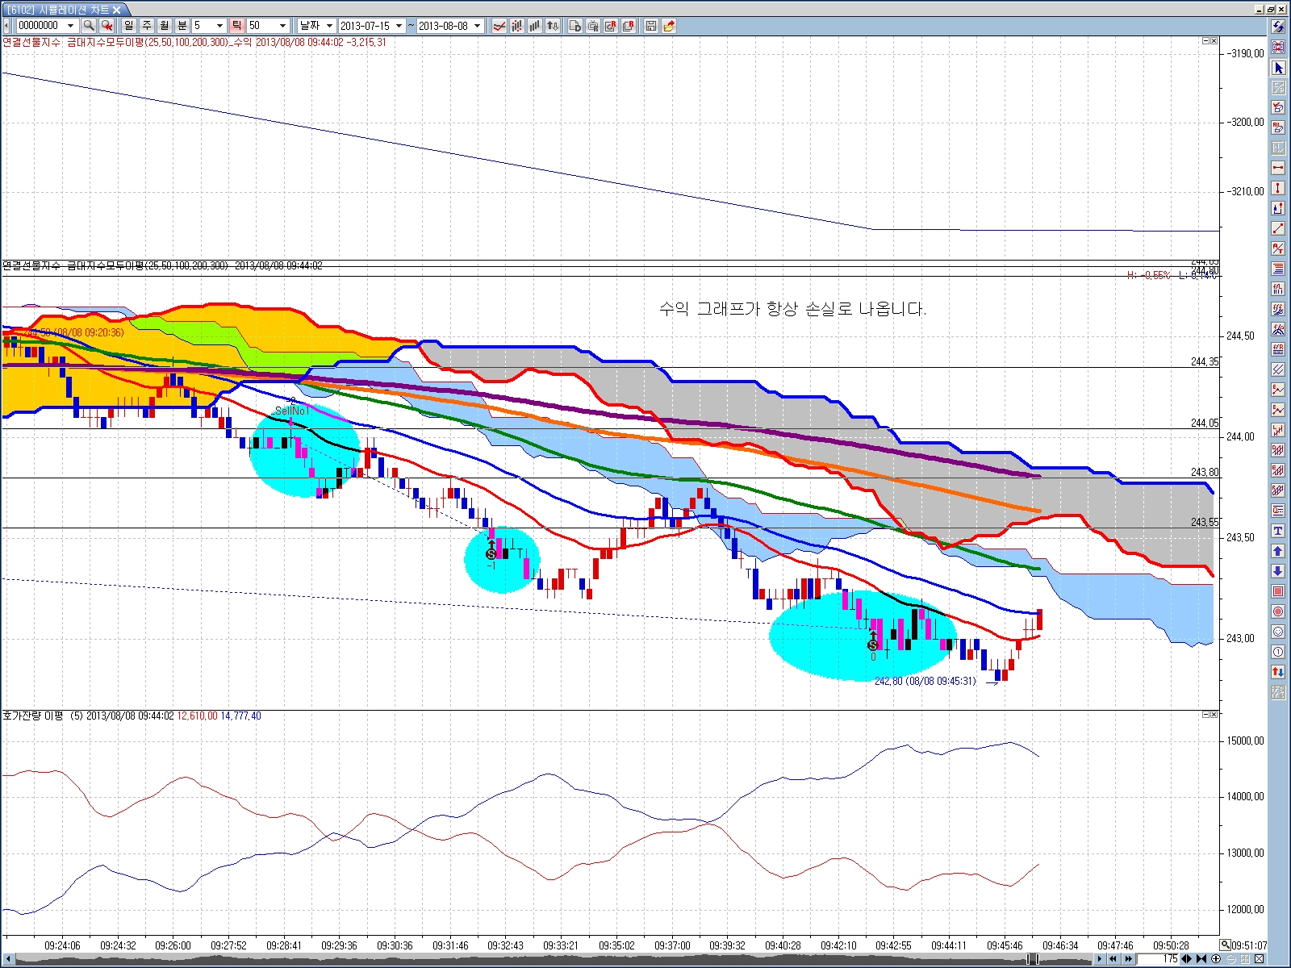The image size is (1291, 968).
Task: Choose the diagonal trend line tool
Action: pyautogui.click(x=1278, y=228)
